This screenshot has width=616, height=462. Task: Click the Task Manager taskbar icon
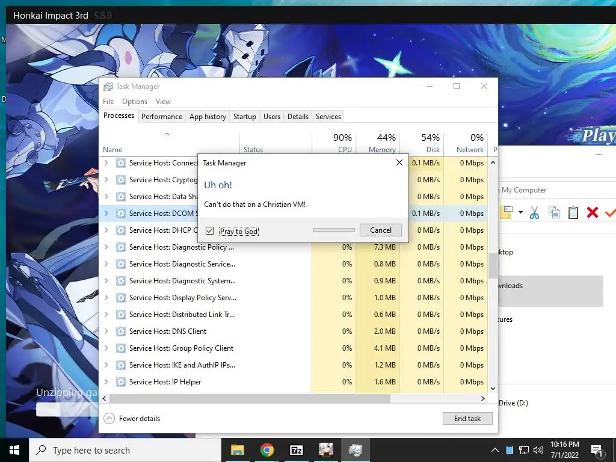(x=355, y=450)
